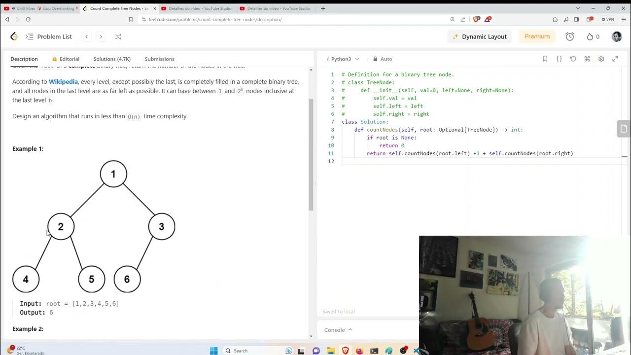Click the tree node labeled 6

click(127, 279)
